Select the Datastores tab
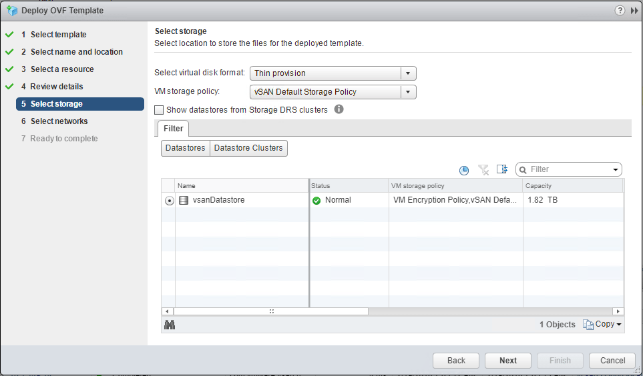The width and height of the screenshot is (643, 376). pos(185,148)
